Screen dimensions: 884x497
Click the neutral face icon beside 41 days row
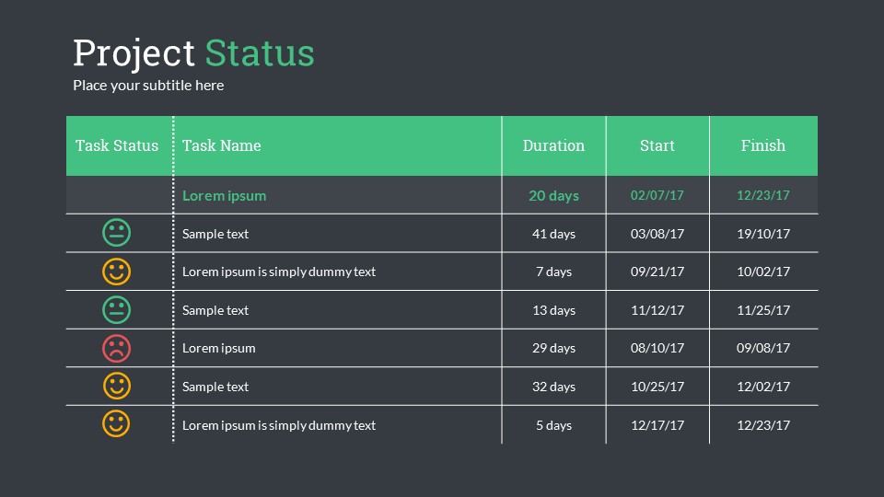pyautogui.click(x=117, y=234)
